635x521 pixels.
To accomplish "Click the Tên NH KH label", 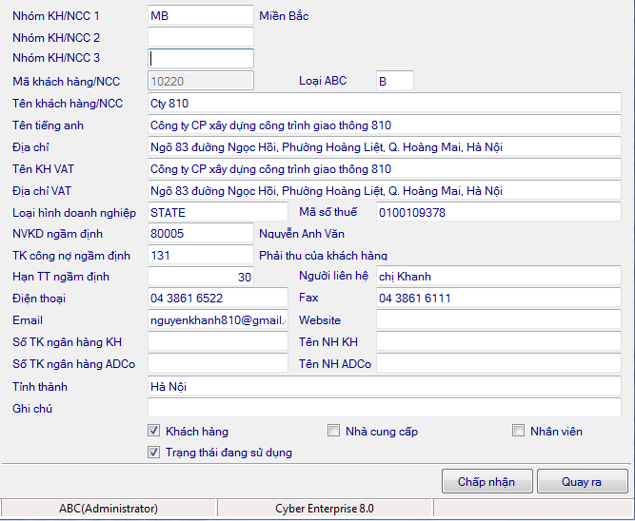I will pyautogui.click(x=328, y=342).
